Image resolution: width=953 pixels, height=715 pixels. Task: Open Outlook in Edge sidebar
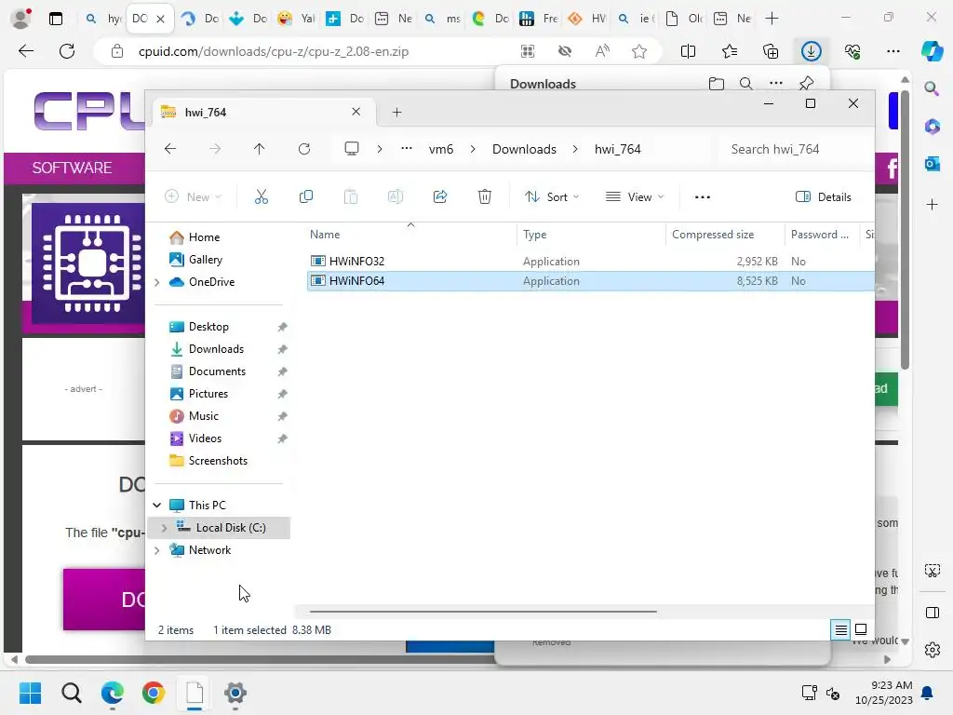tap(933, 164)
